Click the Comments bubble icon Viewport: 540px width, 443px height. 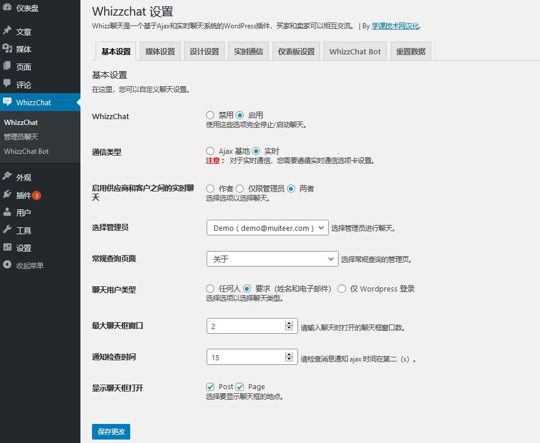pyautogui.click(x=7, y=83)
